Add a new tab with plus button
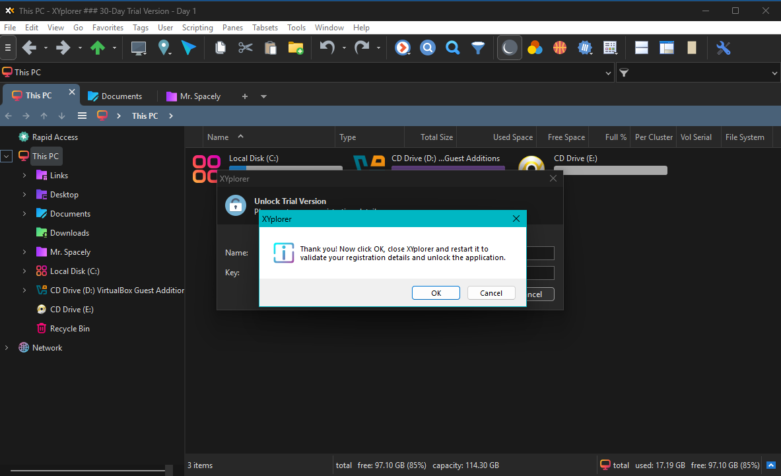781x476 pixels. coord(244,96)
